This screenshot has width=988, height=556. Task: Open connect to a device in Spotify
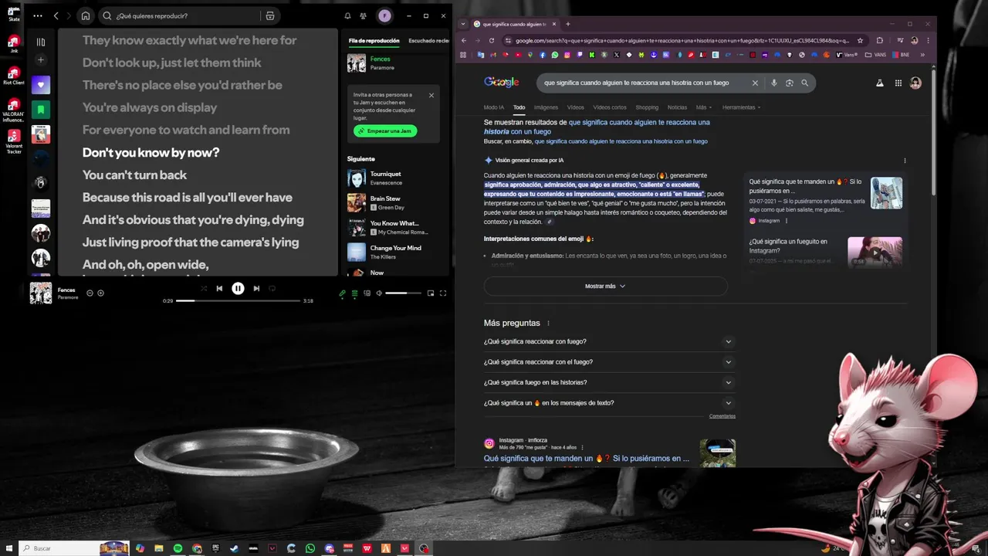tap(367, 293)
